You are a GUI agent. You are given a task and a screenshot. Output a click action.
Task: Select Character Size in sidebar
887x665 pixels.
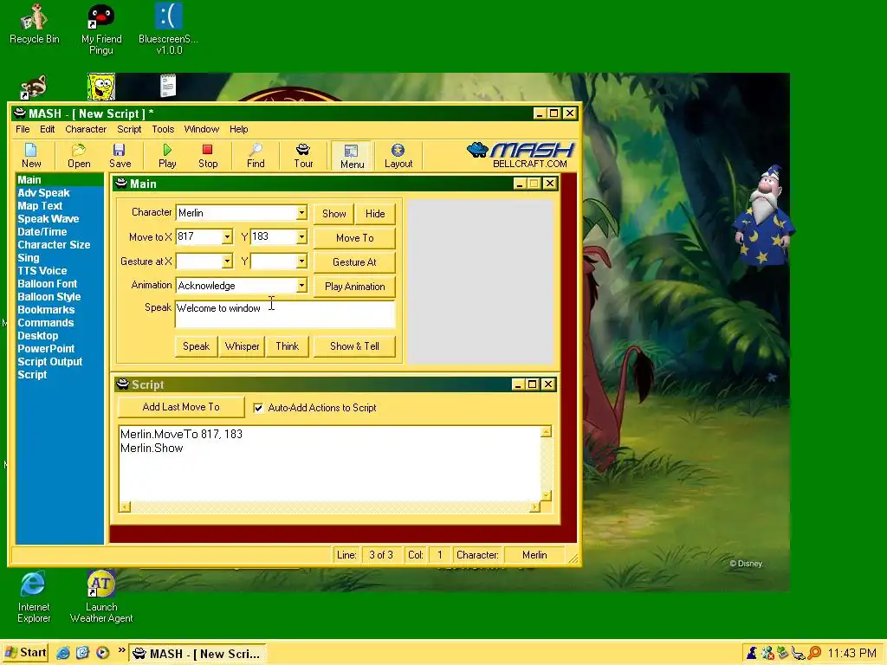(x=54, y=245)
